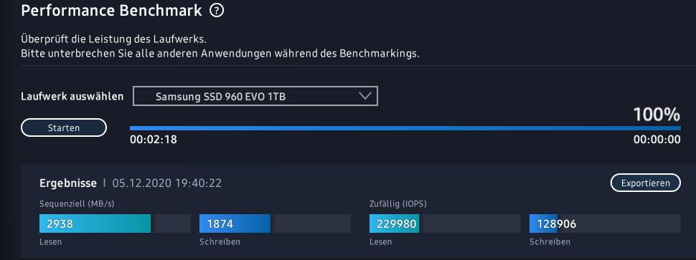
Task: Click the drive dropdown chevron arrow
Action: tap(365, 96)
